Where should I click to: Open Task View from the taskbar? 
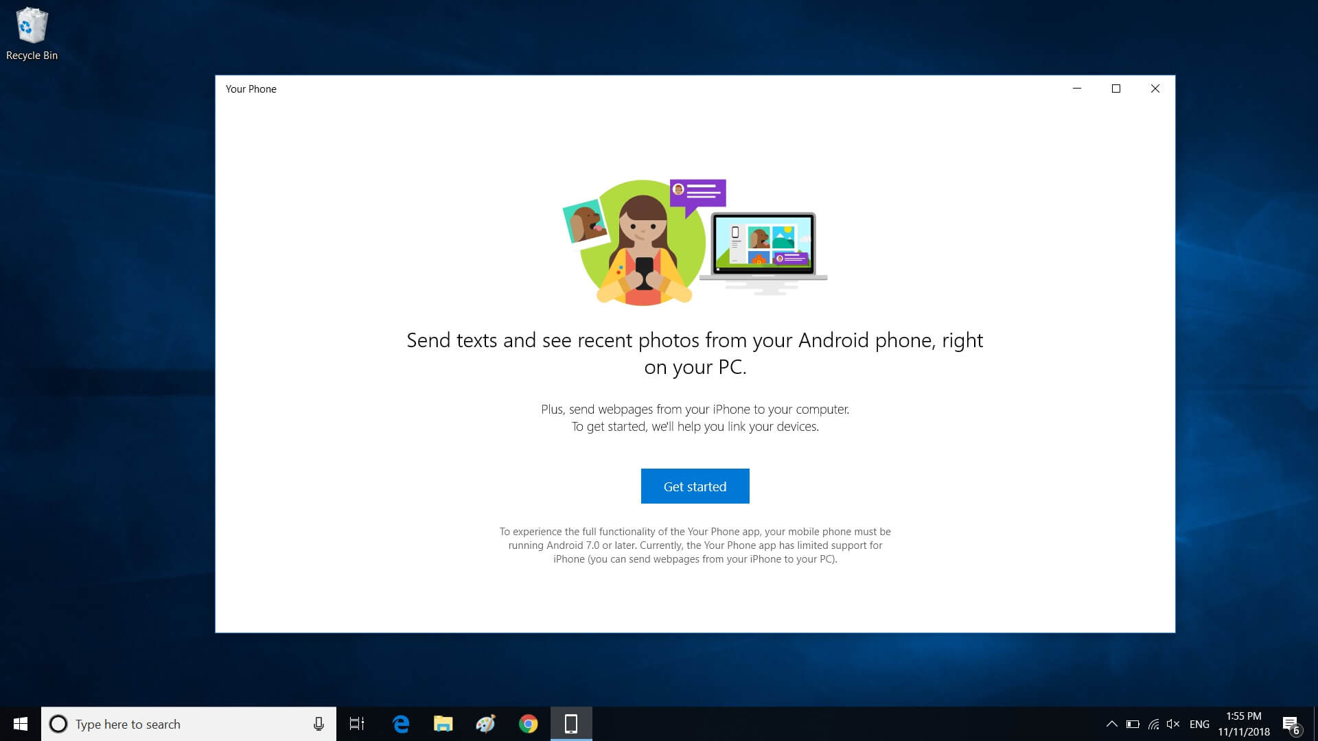357,724
